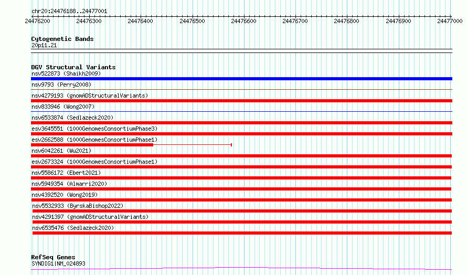Click the DGV Structural Variants track title
467x275 pixels.
pyautogui.click(x=73, y=67)
